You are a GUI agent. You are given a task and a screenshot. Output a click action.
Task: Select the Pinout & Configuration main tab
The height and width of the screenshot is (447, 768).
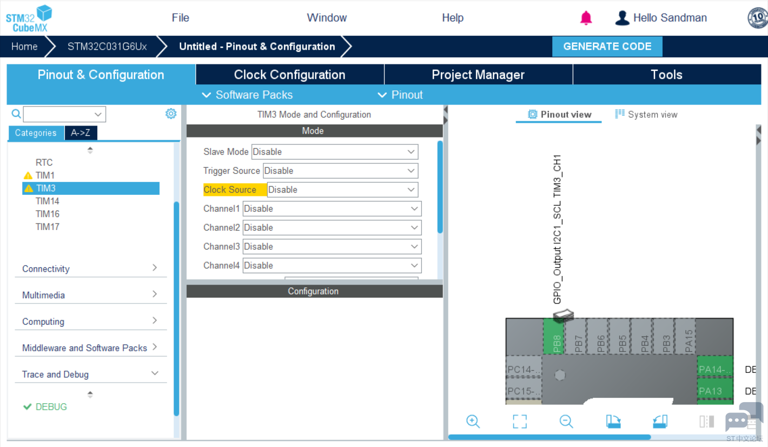(x=101, y=75)
